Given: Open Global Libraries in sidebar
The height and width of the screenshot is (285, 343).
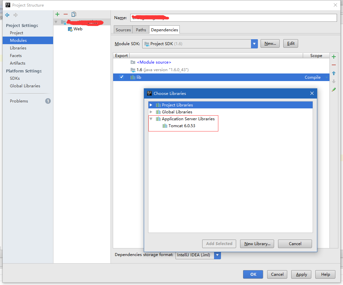Looking at the screenshot, I should tap(25, 86).
